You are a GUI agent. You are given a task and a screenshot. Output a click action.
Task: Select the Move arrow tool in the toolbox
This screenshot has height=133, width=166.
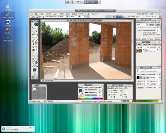(33, 28)
